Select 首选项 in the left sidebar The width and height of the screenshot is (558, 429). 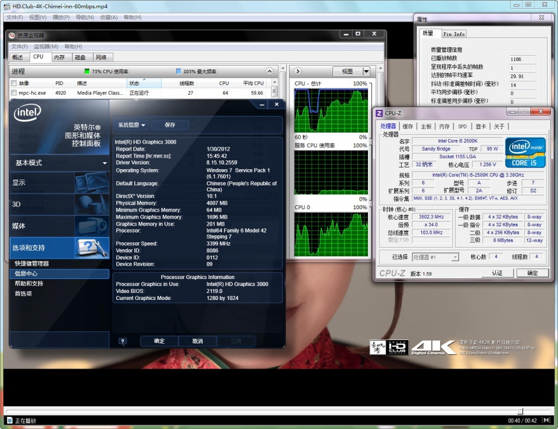(x=23, y=294)
